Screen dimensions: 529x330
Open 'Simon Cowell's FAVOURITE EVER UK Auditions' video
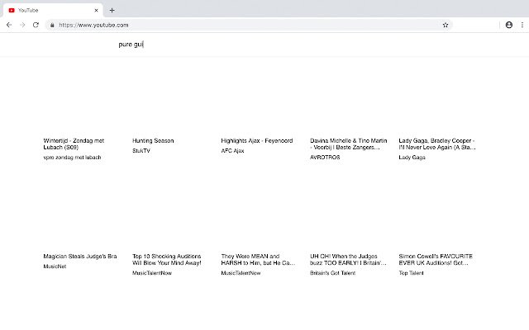coord(436,260)
